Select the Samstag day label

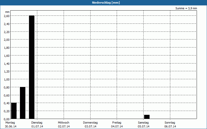tap(143, 123)
